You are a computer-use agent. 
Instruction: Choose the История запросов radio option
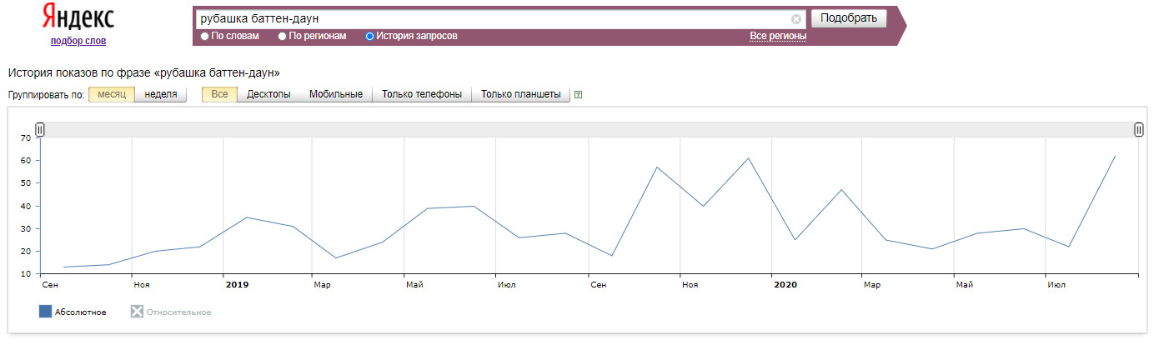pyautogui.click(x=369, y=37)
